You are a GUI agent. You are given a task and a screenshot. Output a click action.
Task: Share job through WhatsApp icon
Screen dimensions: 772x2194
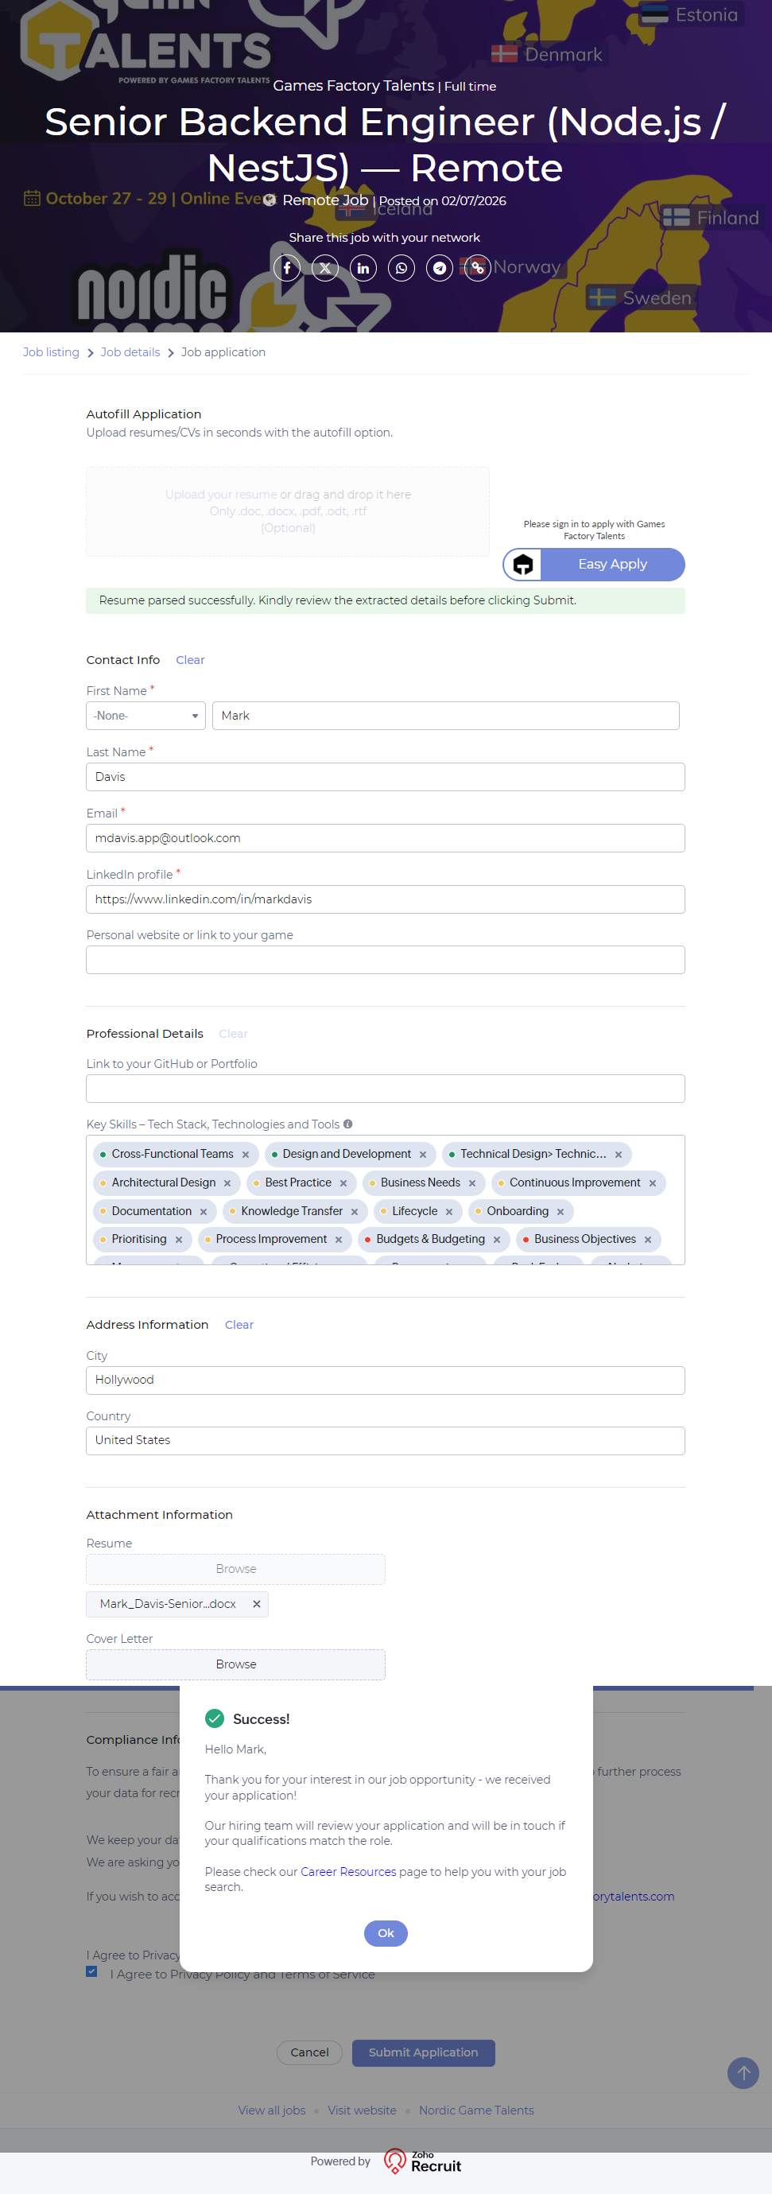(402, 268)
